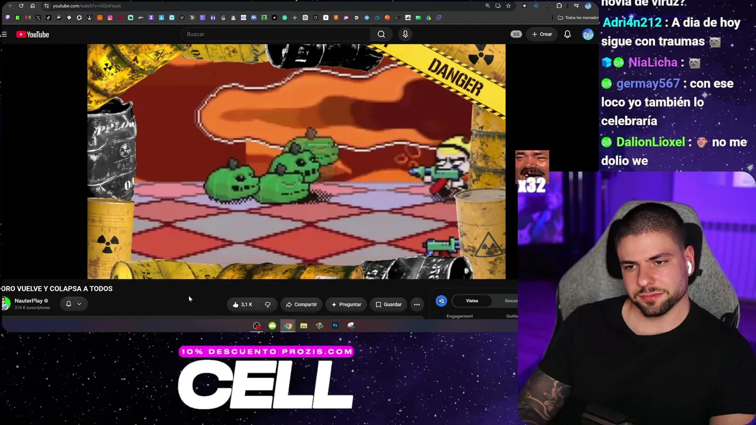Open Chrome from the taskbar
This screenshot has height=425, width=756.
point(288,326)
